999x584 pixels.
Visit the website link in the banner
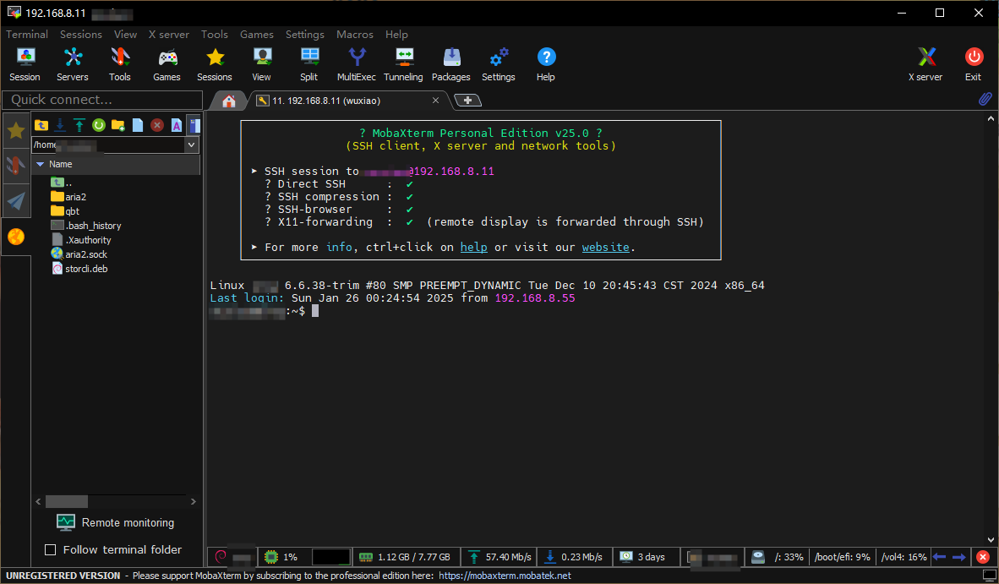605,247
